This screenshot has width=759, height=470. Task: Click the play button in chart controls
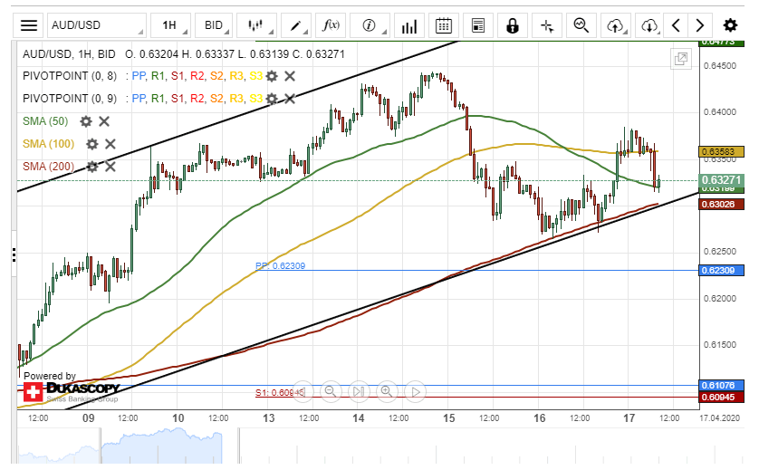[x=415, y=392]
